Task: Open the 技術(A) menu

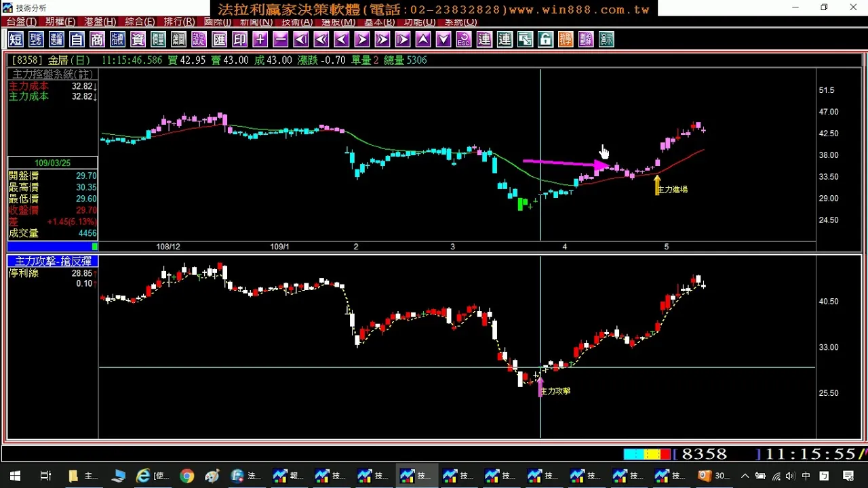Action: coord(298,22)
